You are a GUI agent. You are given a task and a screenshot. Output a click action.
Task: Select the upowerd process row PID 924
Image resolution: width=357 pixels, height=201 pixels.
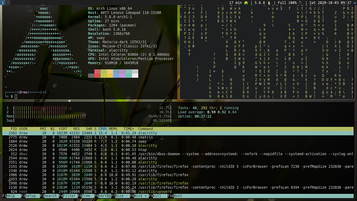178,192
